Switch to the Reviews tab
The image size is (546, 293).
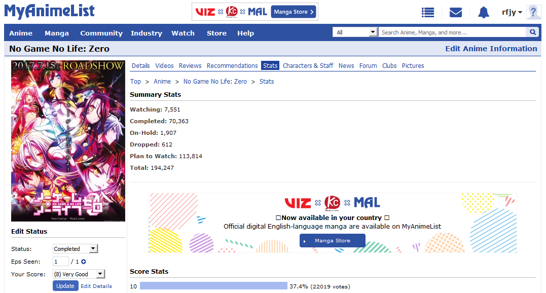pos(190,66)
